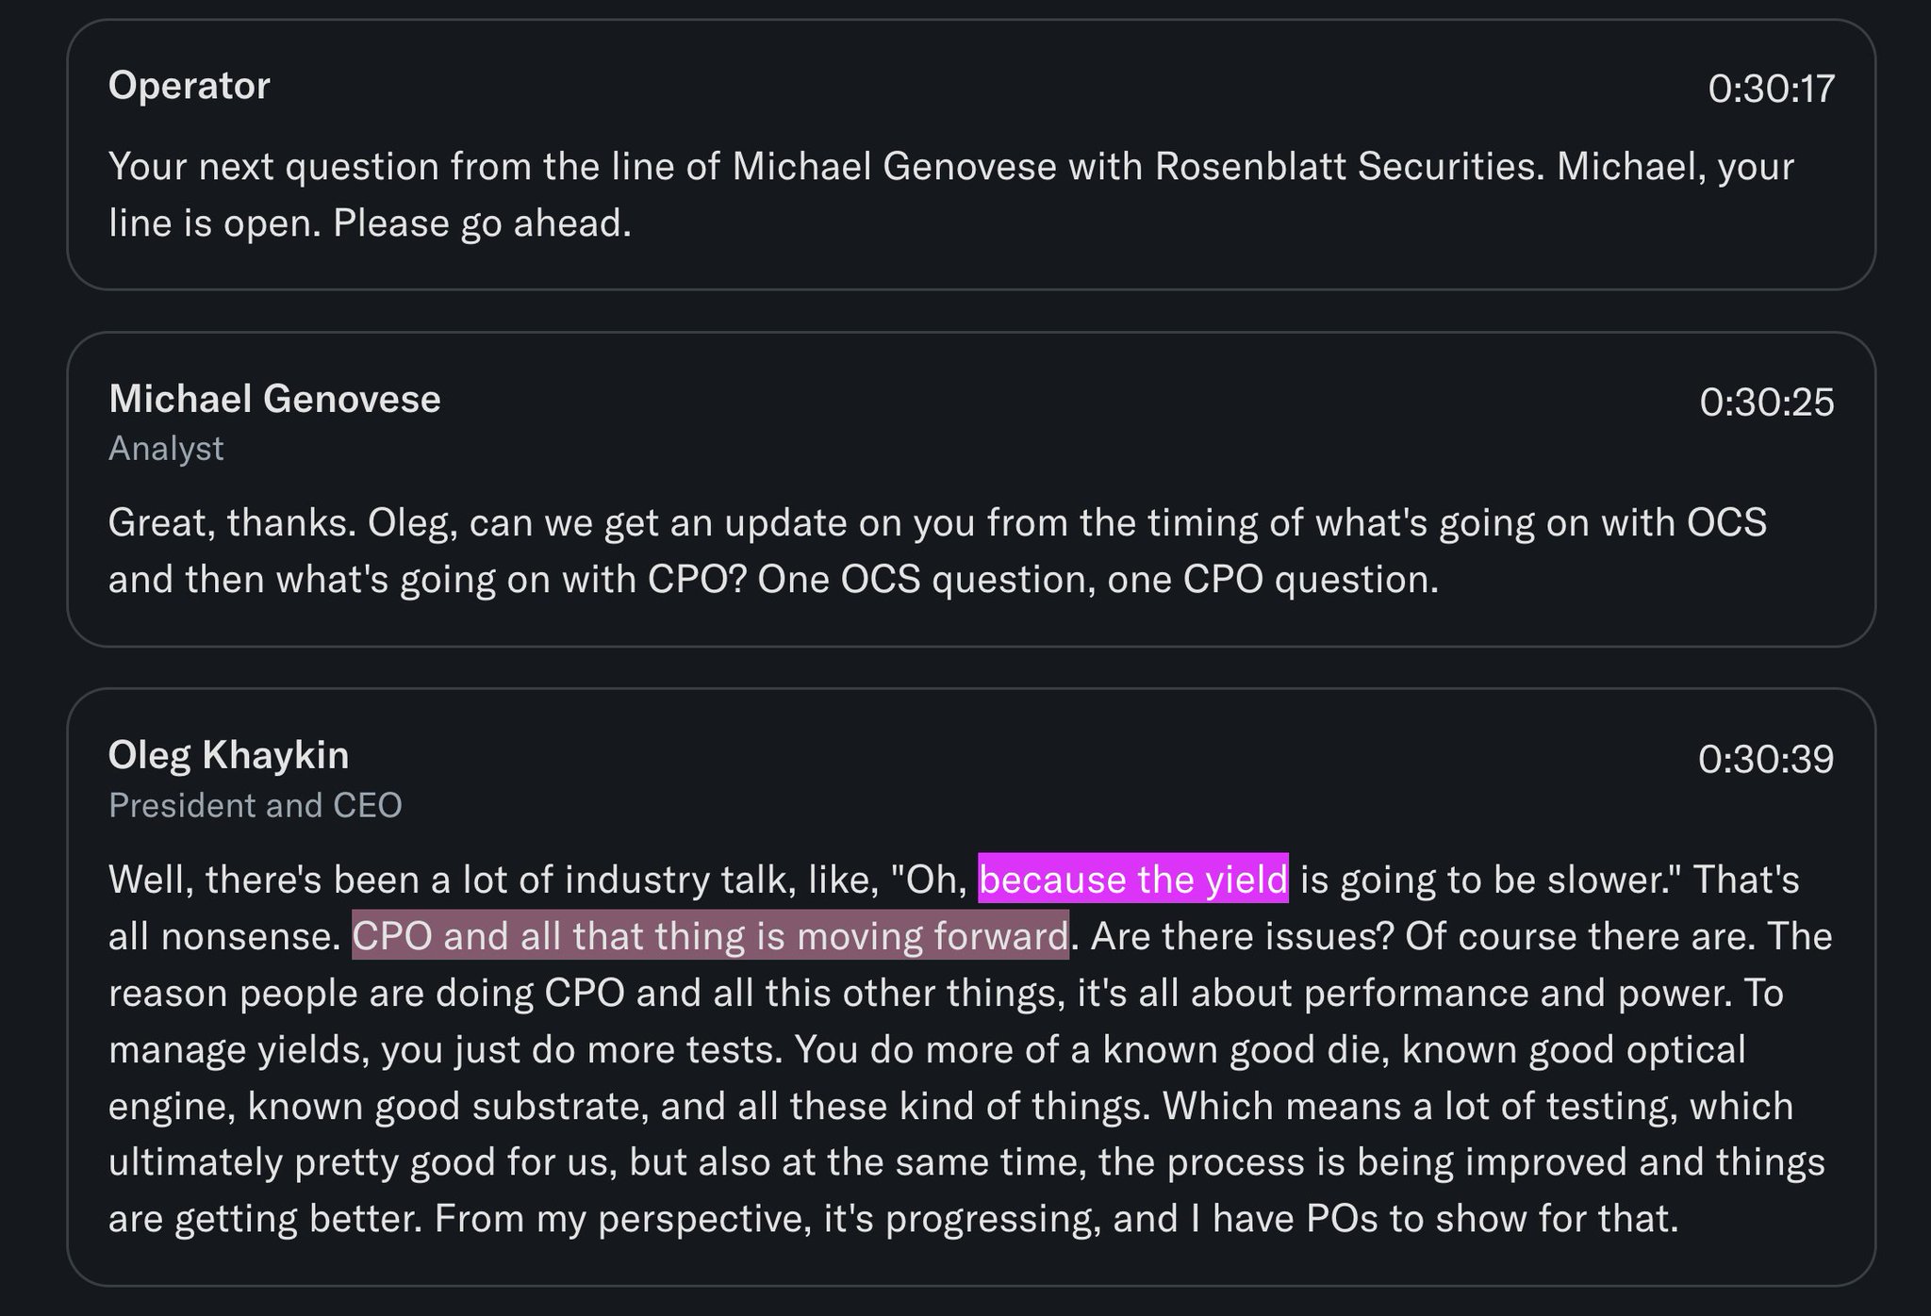Viewport: 1931px width, 1316px height.
Task: Open Michael Genovese speaker profile
Action: coord(274,399)
